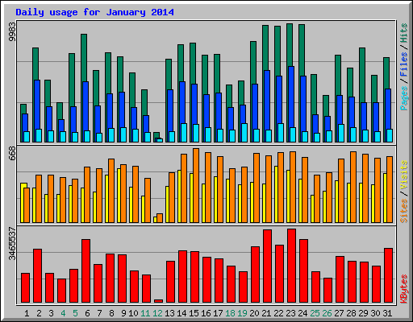
Task: Click day label 15 on the x-axis
Action: [x=194, y=313]
